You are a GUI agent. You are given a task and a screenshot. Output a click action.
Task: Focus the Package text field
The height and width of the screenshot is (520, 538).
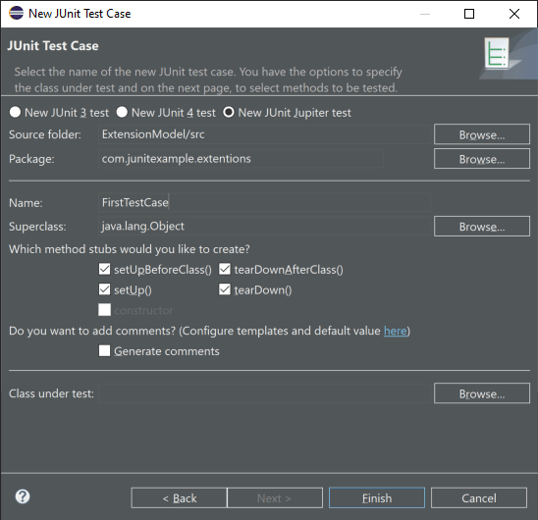[x=241, y=159]
